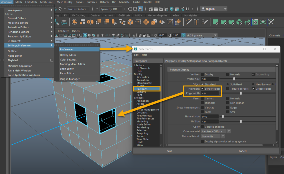The width and height of the screenshot is (284, 174).
Task: Click the Normals size slider handle
Action: click(x=223, y=117)
